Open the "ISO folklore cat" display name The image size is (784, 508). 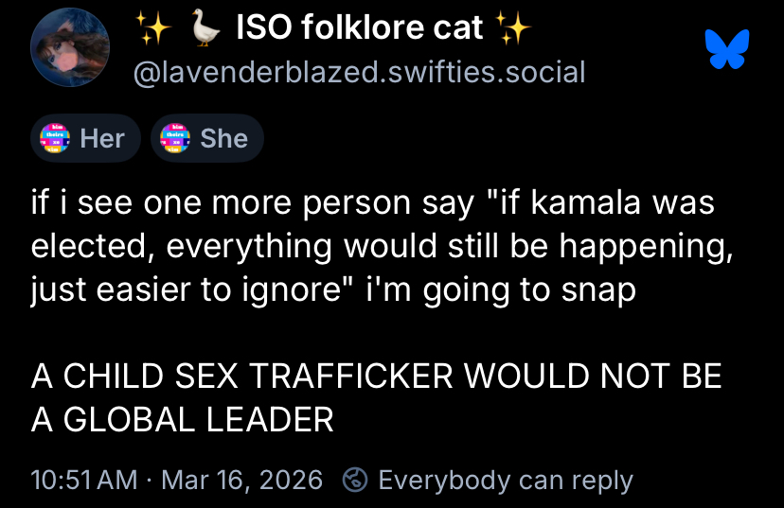tap(359, 29)
